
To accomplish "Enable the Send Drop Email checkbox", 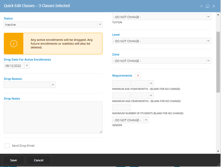I will 7,146.
